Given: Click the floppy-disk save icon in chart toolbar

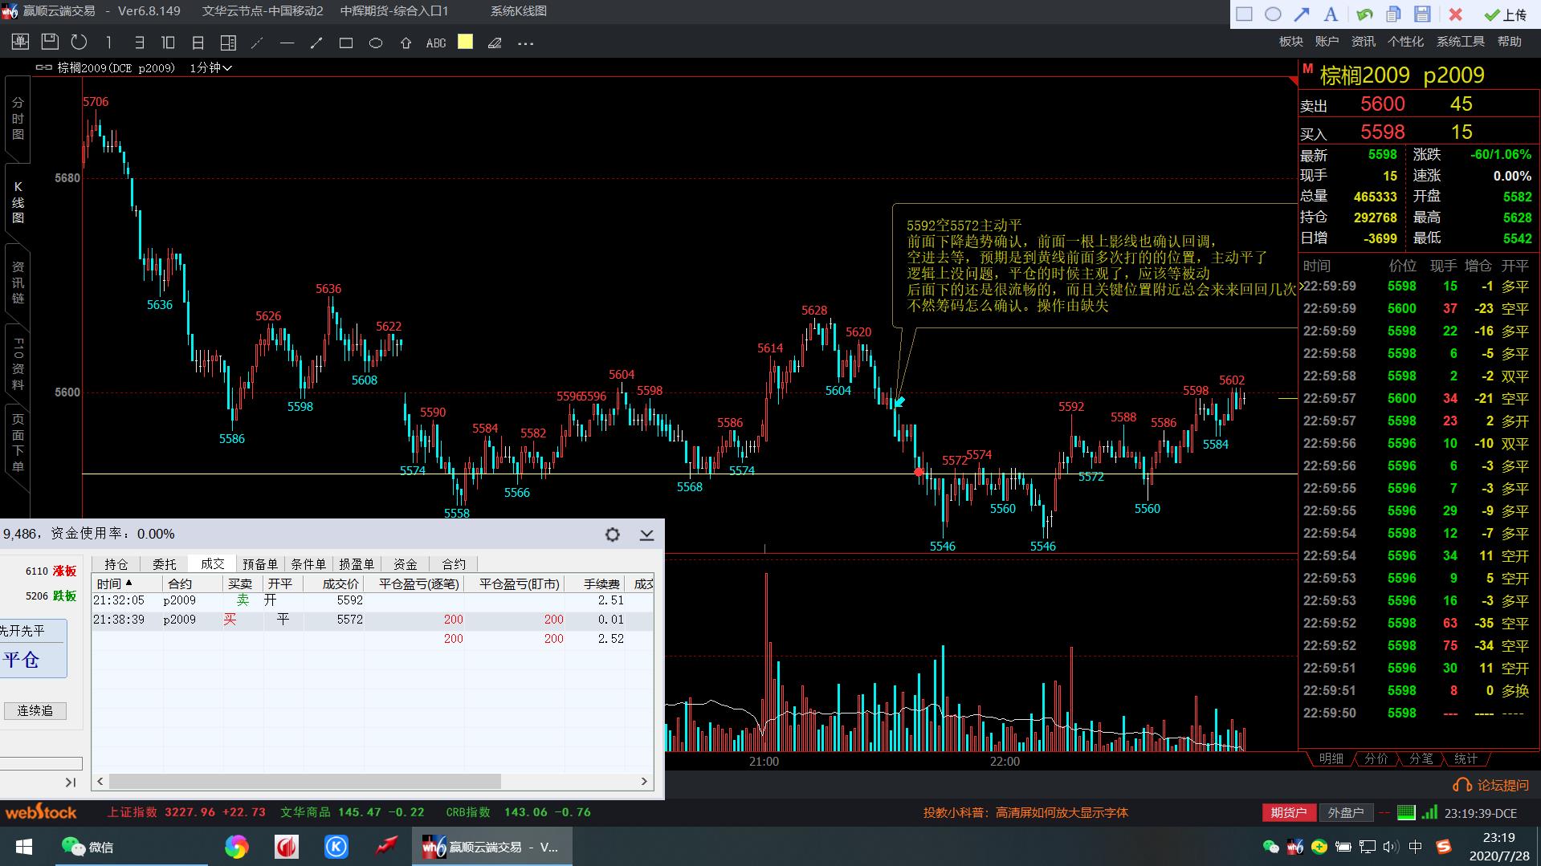Looking at the screenshot, I should (x=50, y=42).
